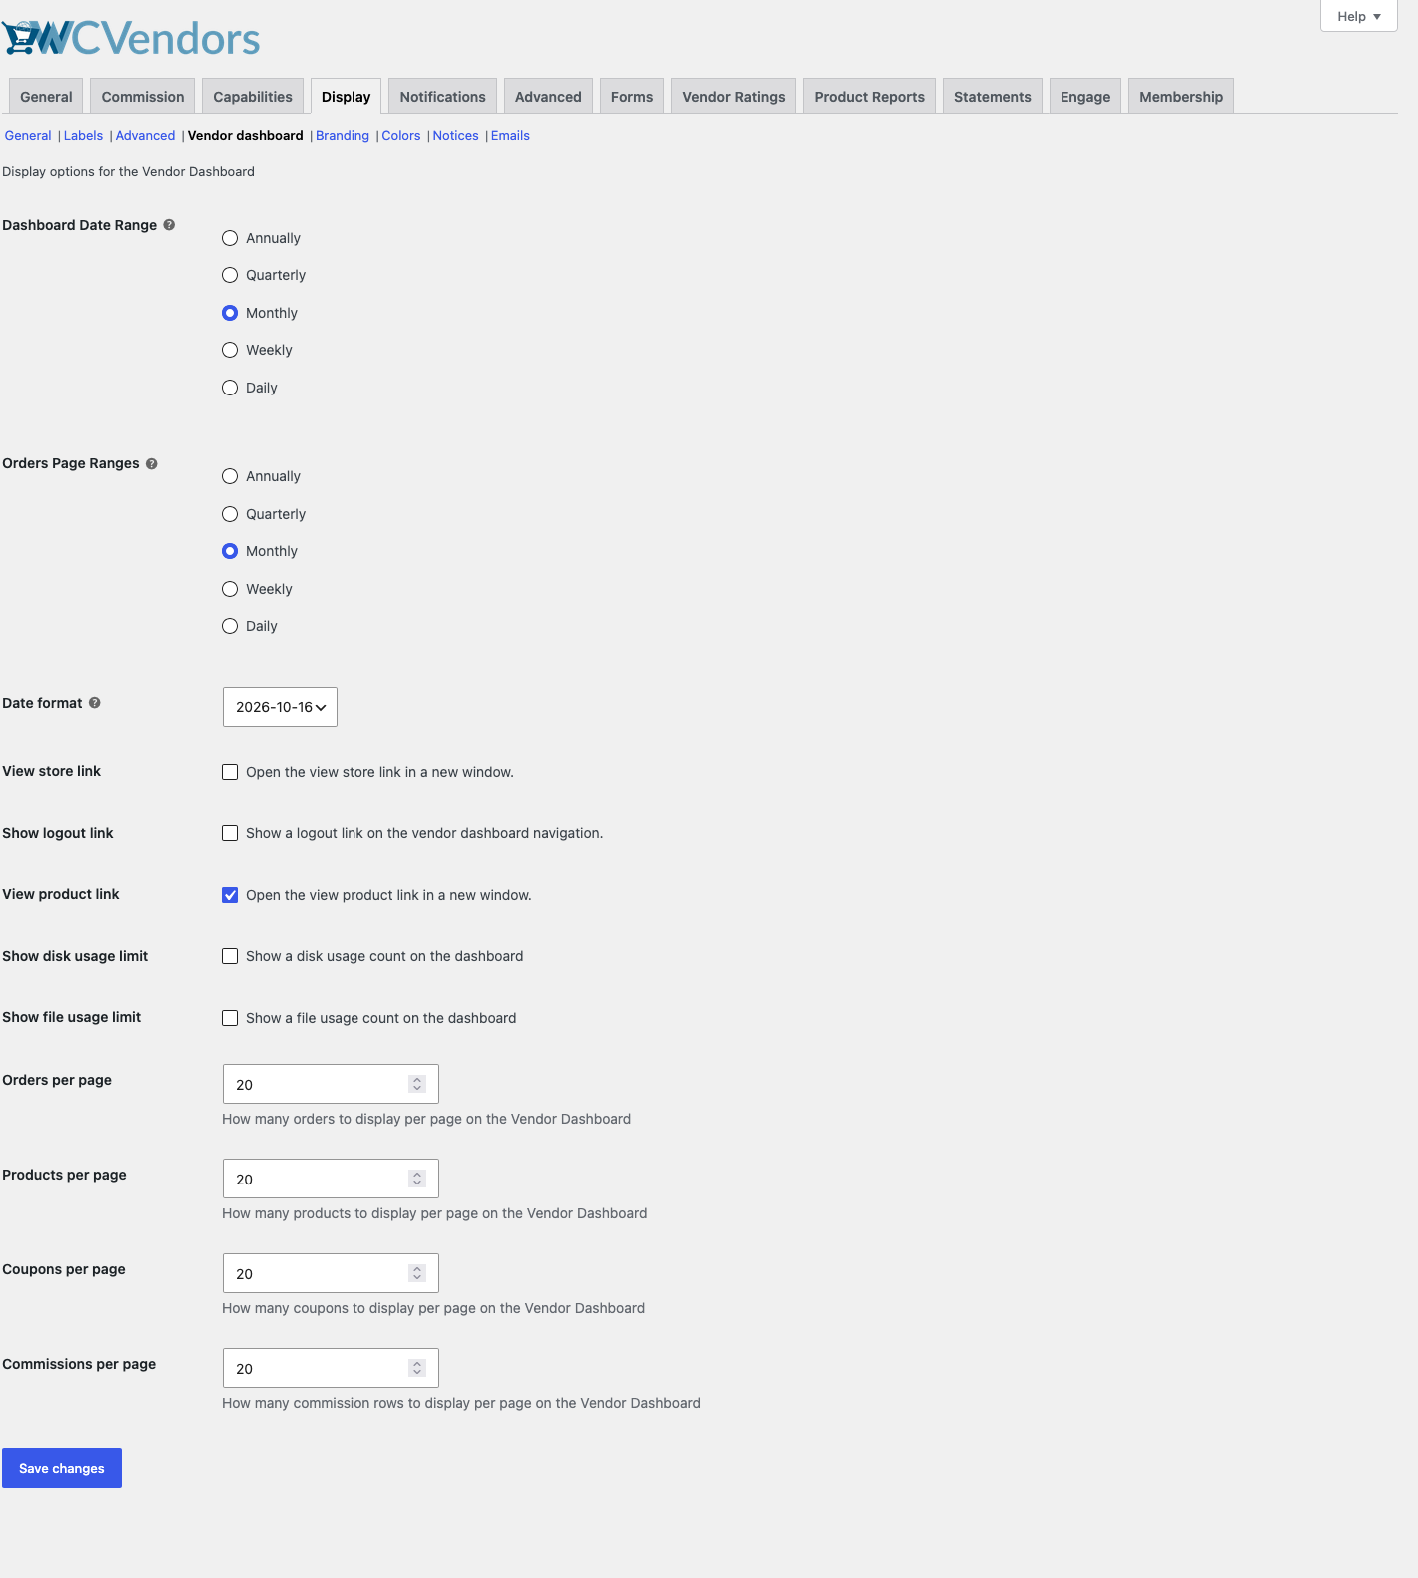Save changes to the settings
This screenshot has height=1578, width=1418.
tap(62, 1468)
